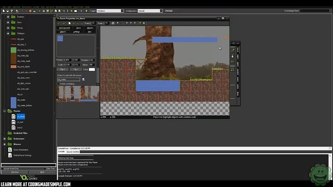The width and height of the screenshot is (333, 187).
Task: Start debug mode with the red play icon
Action: tap(26, 11)
